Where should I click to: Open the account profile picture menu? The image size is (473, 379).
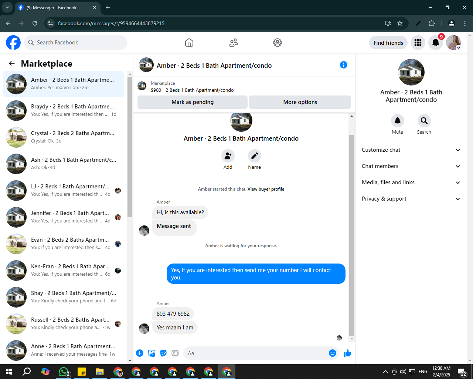[453, 43]
